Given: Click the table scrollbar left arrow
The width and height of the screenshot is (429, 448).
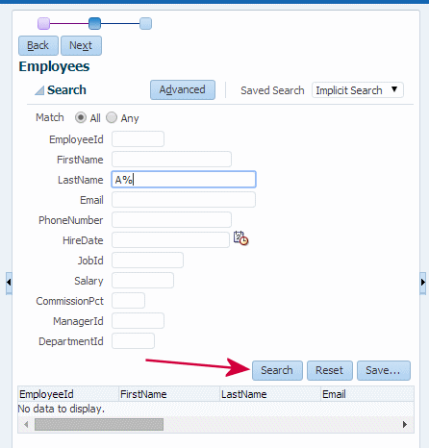Looking at the screenshot, I should coord(26,425).
